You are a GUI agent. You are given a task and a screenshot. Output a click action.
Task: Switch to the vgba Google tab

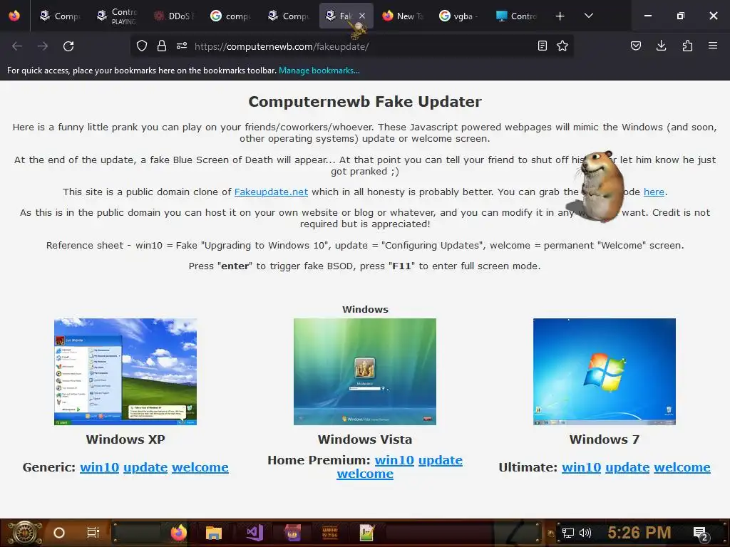tap(459, 16)
